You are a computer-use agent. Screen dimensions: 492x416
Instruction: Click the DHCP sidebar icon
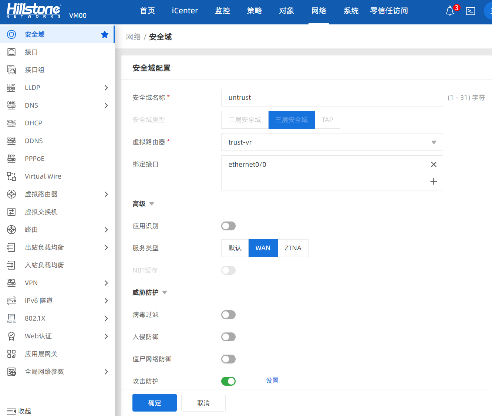click(x=11, y=123)
